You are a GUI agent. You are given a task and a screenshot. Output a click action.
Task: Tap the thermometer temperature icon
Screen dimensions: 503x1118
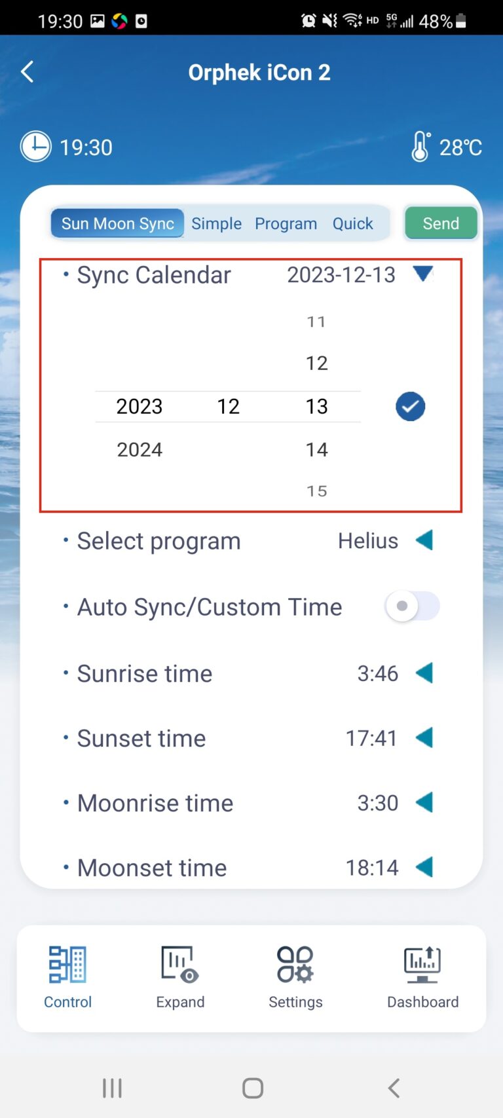[x=420, y=147]
